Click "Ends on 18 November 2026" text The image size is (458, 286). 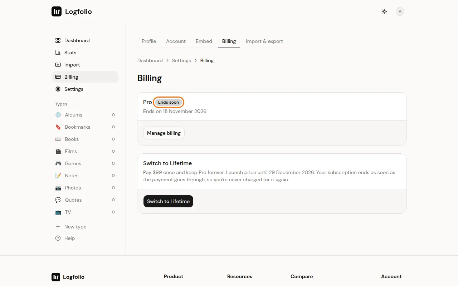175,111
